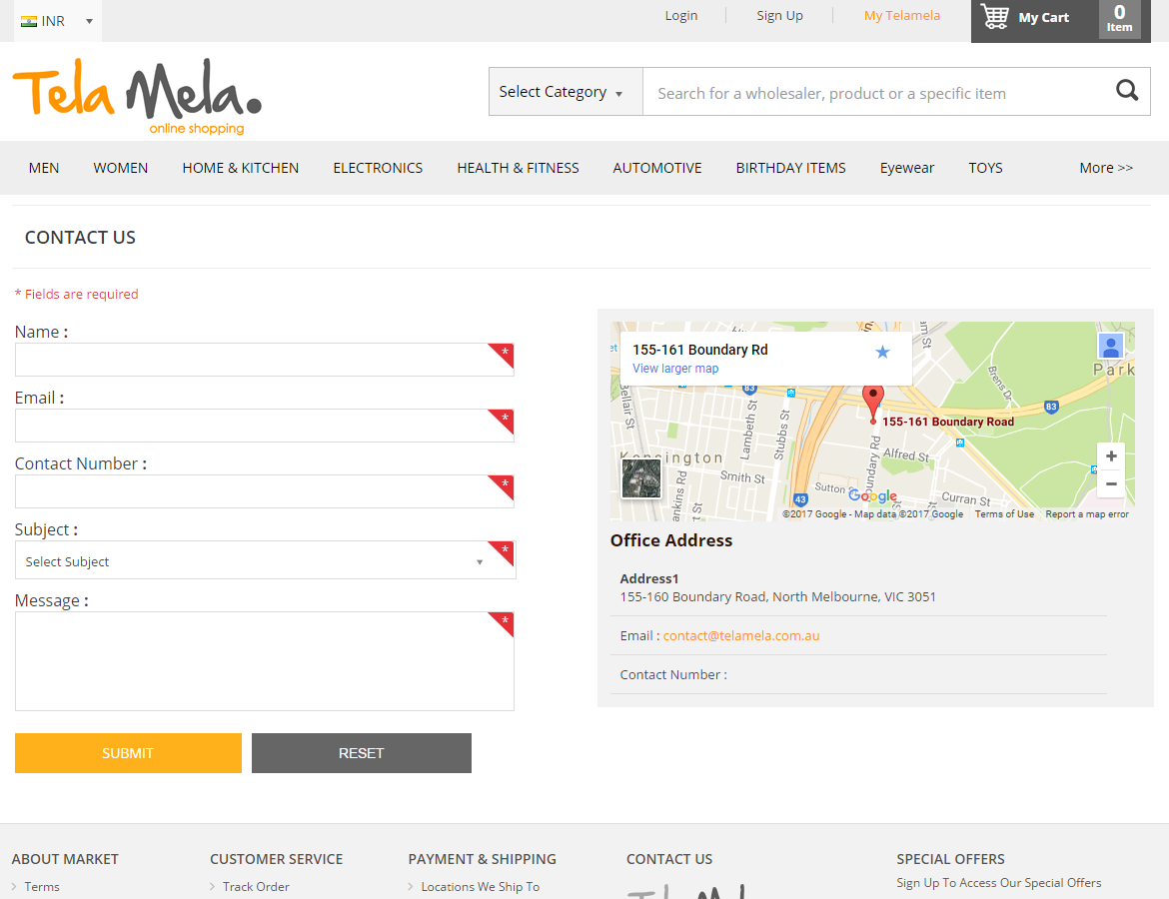Click the ABOUT MARKET footer heading
The width and height of the screenshot is (1169, 899).
coord(65,859)
